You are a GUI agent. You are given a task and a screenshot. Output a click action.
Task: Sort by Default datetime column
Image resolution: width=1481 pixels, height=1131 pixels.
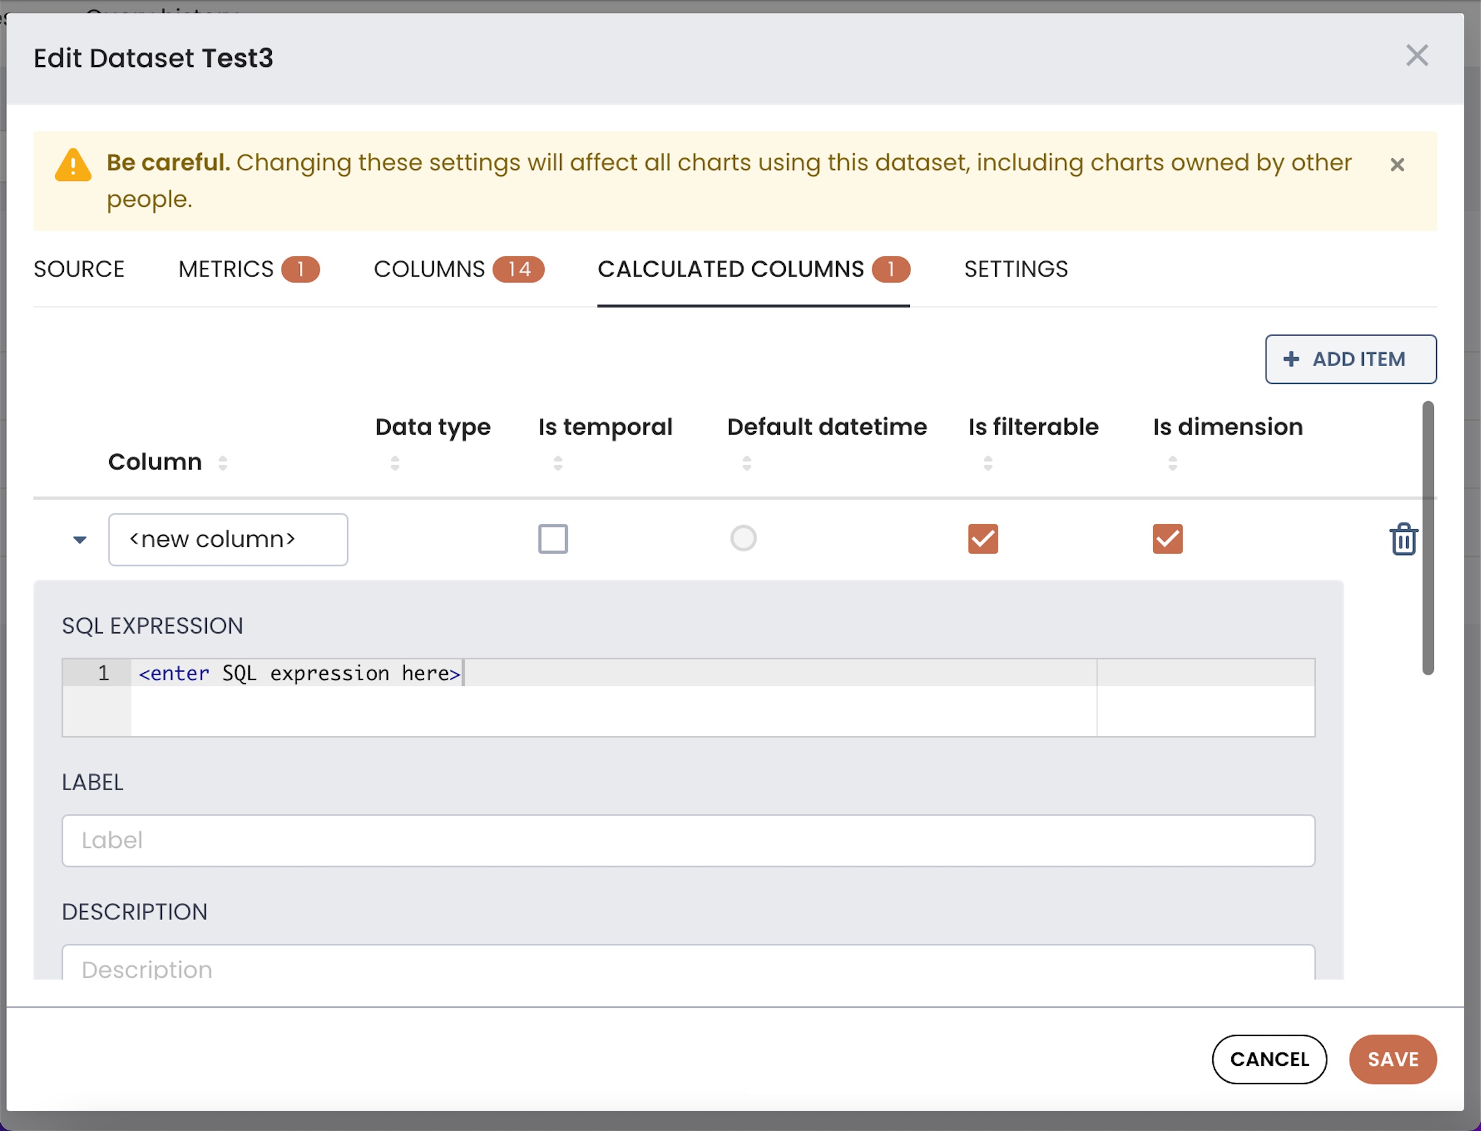[746, 463]
